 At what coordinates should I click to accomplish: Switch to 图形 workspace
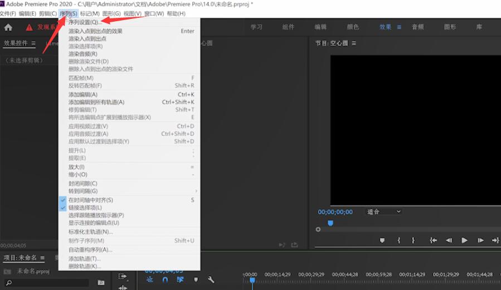450,27
